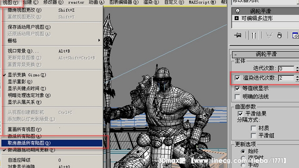Enable 材质 separate-by checkbox
Screen dimensions: 299x168
pos(253,128)
